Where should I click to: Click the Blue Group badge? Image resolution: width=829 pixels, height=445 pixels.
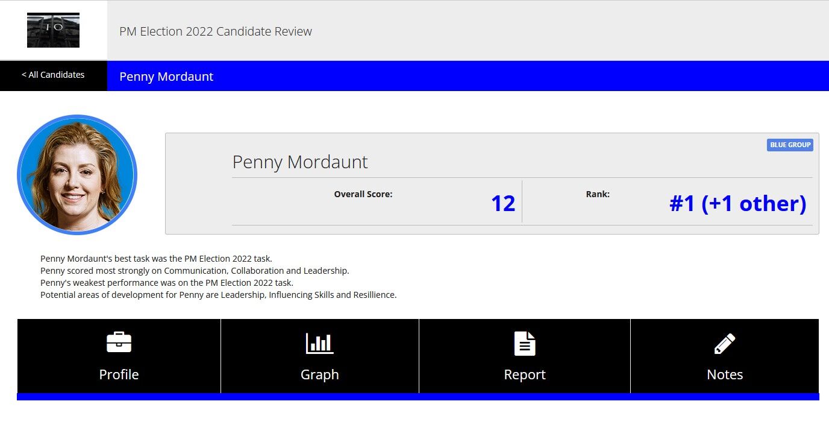pyautogui.click(x=790, y=145)
